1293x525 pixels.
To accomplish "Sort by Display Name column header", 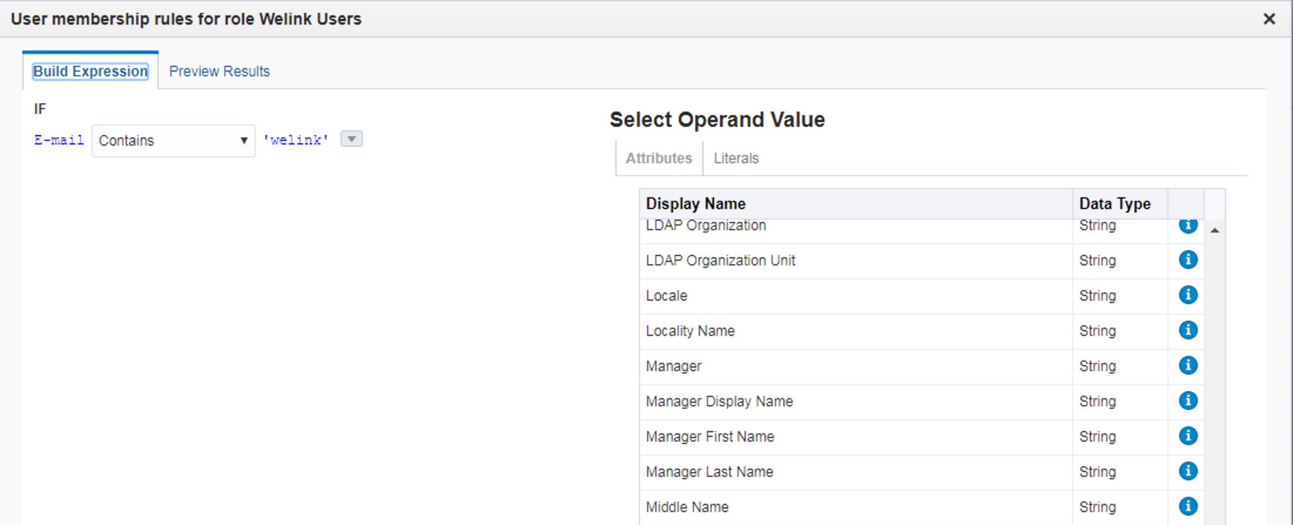I will coord(856,203).
